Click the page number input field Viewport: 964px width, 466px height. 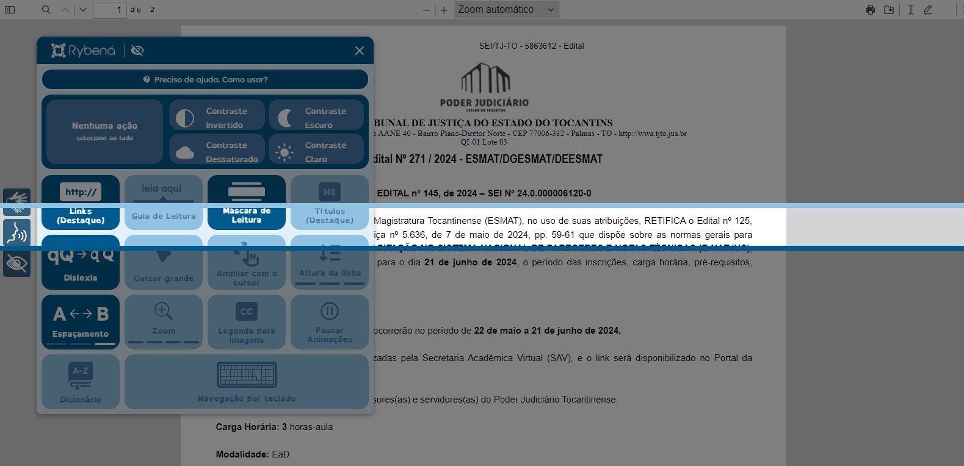[x=110, y=10]
